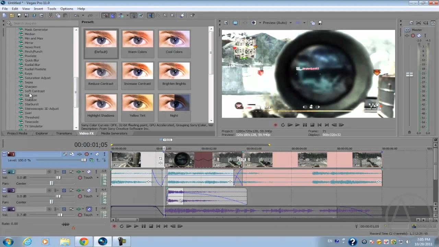Click the Save Snapshot icon in the preview window
Image resolution: width=439 pixels, height=247 pixels.
[x=320, y=23]
